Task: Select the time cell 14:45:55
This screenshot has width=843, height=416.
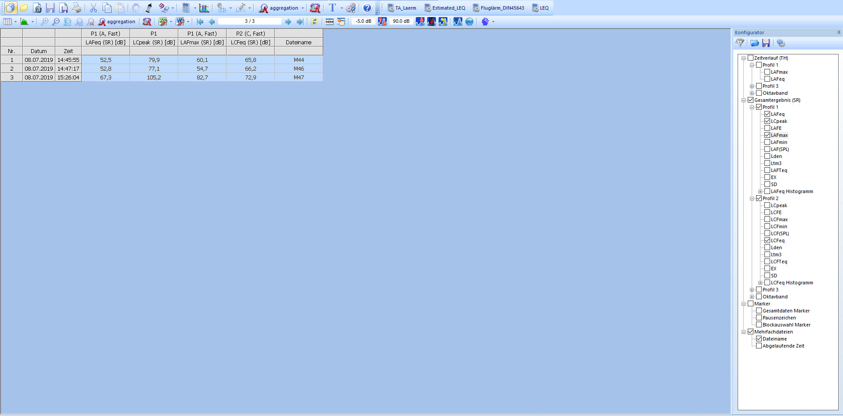Action: pos(68,60)
